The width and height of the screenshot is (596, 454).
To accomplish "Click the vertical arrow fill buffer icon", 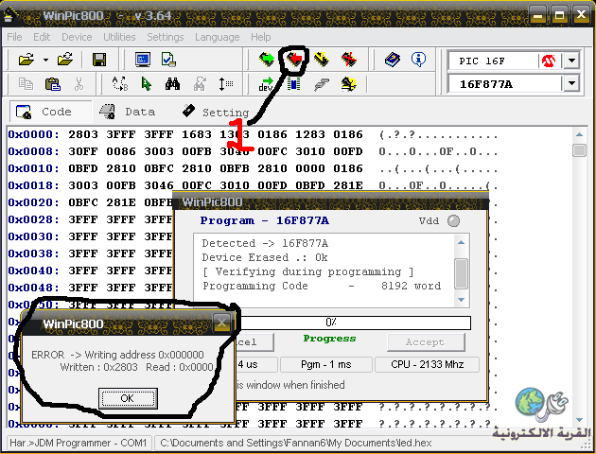I will click(x=226, y=84).
